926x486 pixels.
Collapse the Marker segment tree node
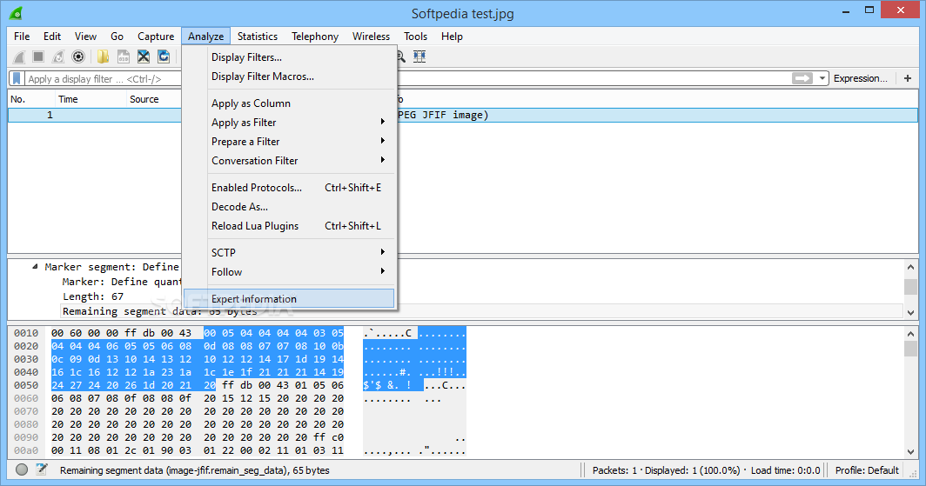tap(35, 267)
